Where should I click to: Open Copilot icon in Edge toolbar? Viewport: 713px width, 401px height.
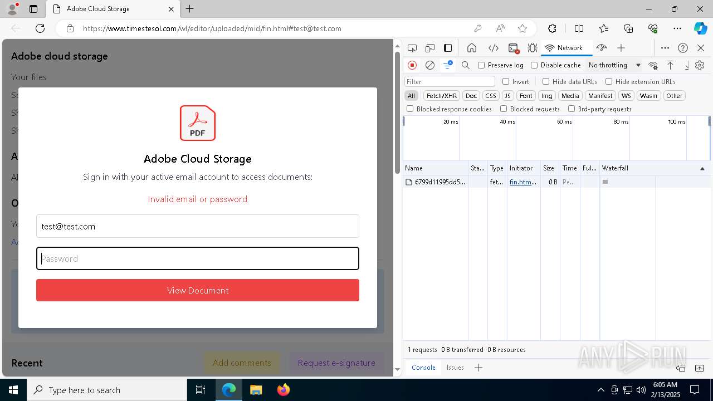tap(701, 28)
